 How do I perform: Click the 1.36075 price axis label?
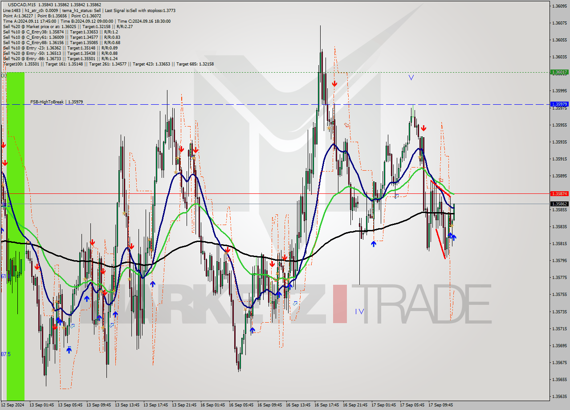pos(559,23)
